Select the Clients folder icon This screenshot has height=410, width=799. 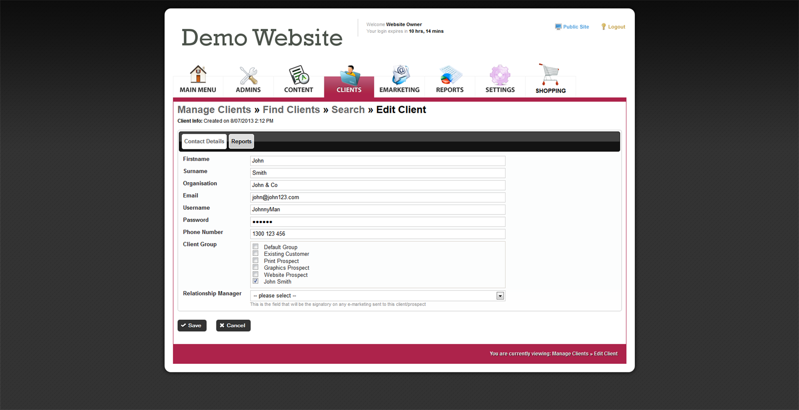point(349,75)
